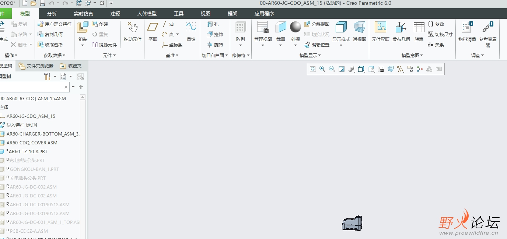
Task: Expand the 外观 appearance dropdown arrow
Action: (296, 45)
